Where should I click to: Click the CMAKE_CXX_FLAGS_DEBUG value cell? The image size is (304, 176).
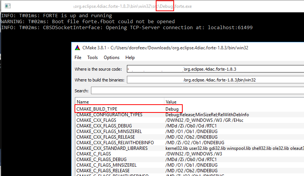click(x=191, y=126)
